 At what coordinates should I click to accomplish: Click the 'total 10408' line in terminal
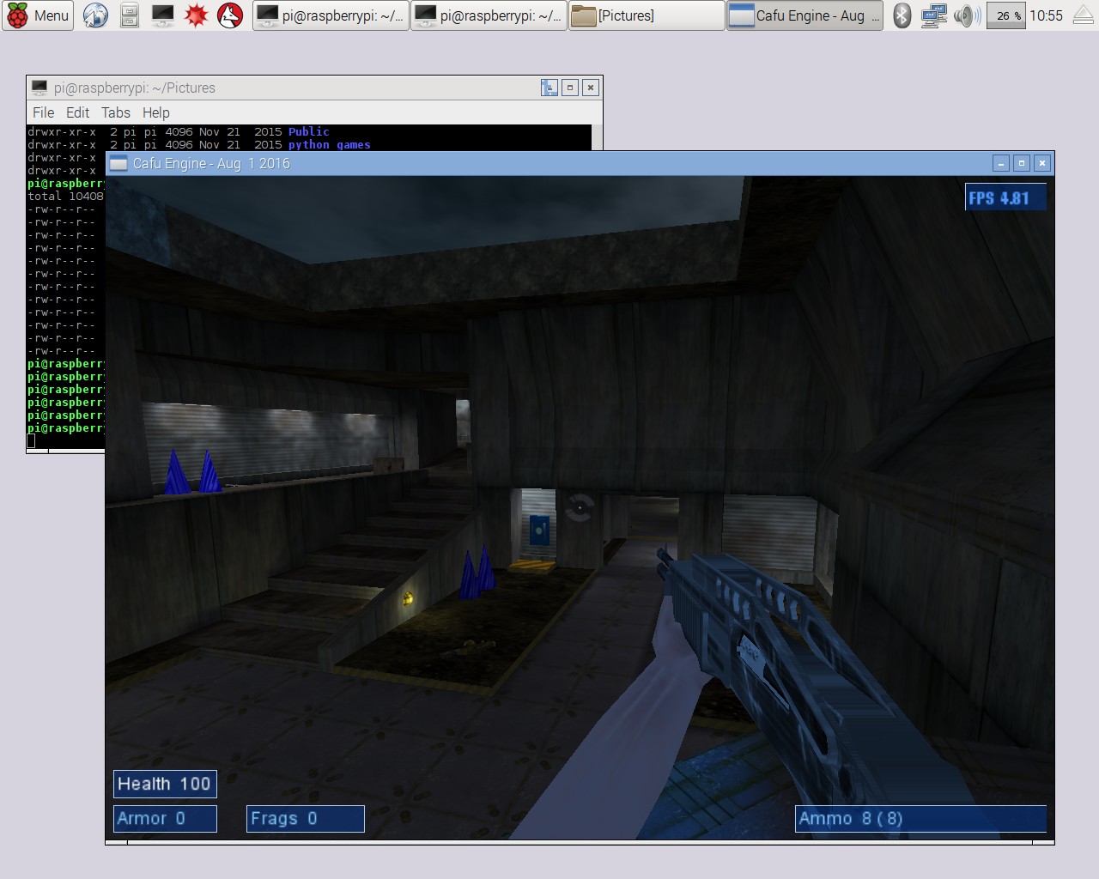[x=65, y=196]
